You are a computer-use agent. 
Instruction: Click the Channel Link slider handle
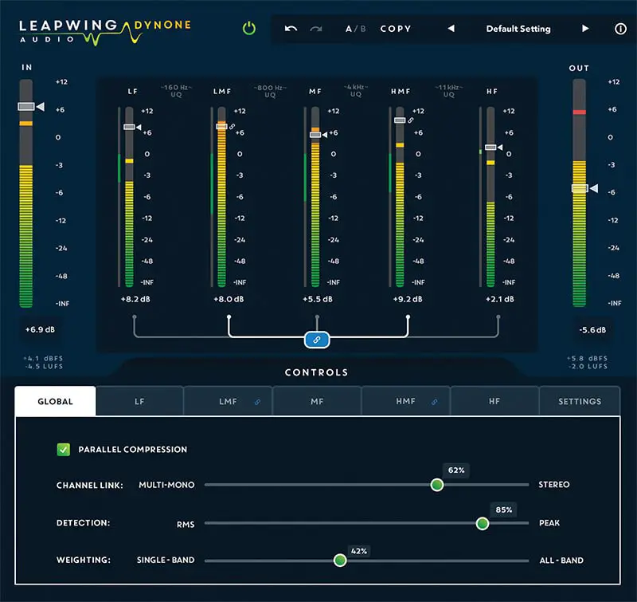coord(436,485)
